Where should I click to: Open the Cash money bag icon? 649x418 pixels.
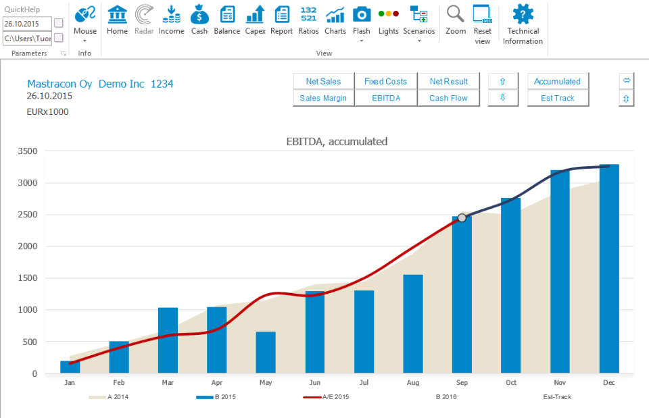[199, 19]
